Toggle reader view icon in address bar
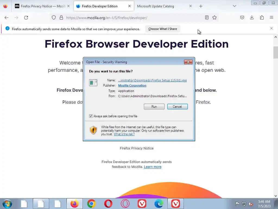Screen dimensions: 278x209 pos(207,18)
